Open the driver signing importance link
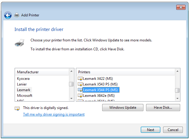 tap(54, 114)
